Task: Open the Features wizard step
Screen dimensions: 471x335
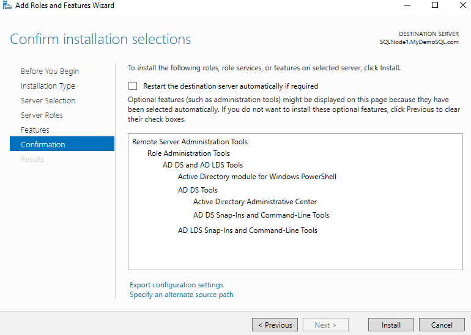Action: point(35,130)
